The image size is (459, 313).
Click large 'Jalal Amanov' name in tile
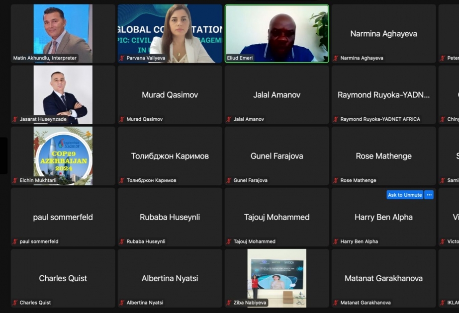pyautogui.click(x=276, y=95)
